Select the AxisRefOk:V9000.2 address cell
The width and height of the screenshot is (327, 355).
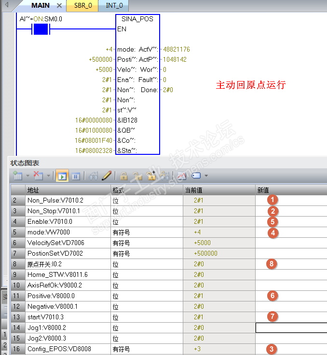pos(68,285)
